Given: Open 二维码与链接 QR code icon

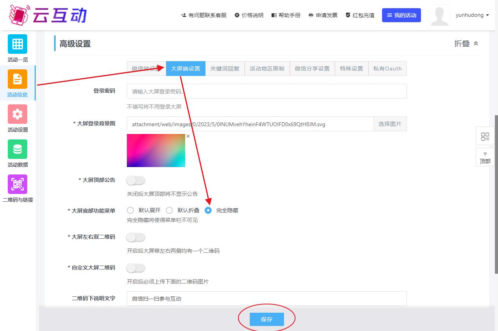Looking at the screenshot, I should point(18,184).
